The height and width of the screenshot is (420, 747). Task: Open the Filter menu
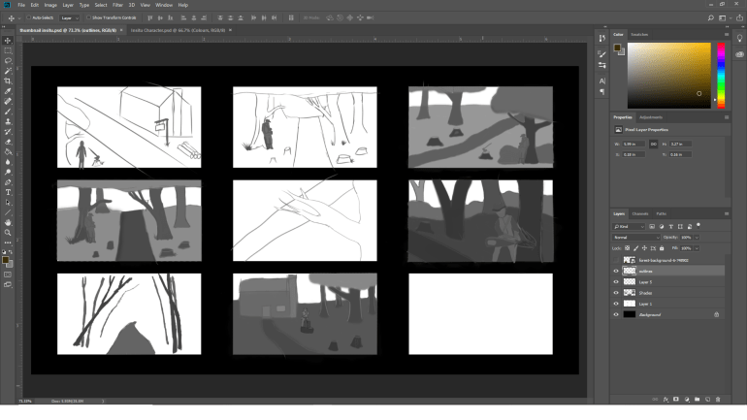[x=117, y=5]
